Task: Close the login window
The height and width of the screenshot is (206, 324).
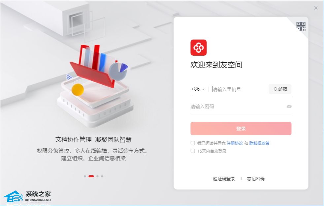Action: coord(316,8)
